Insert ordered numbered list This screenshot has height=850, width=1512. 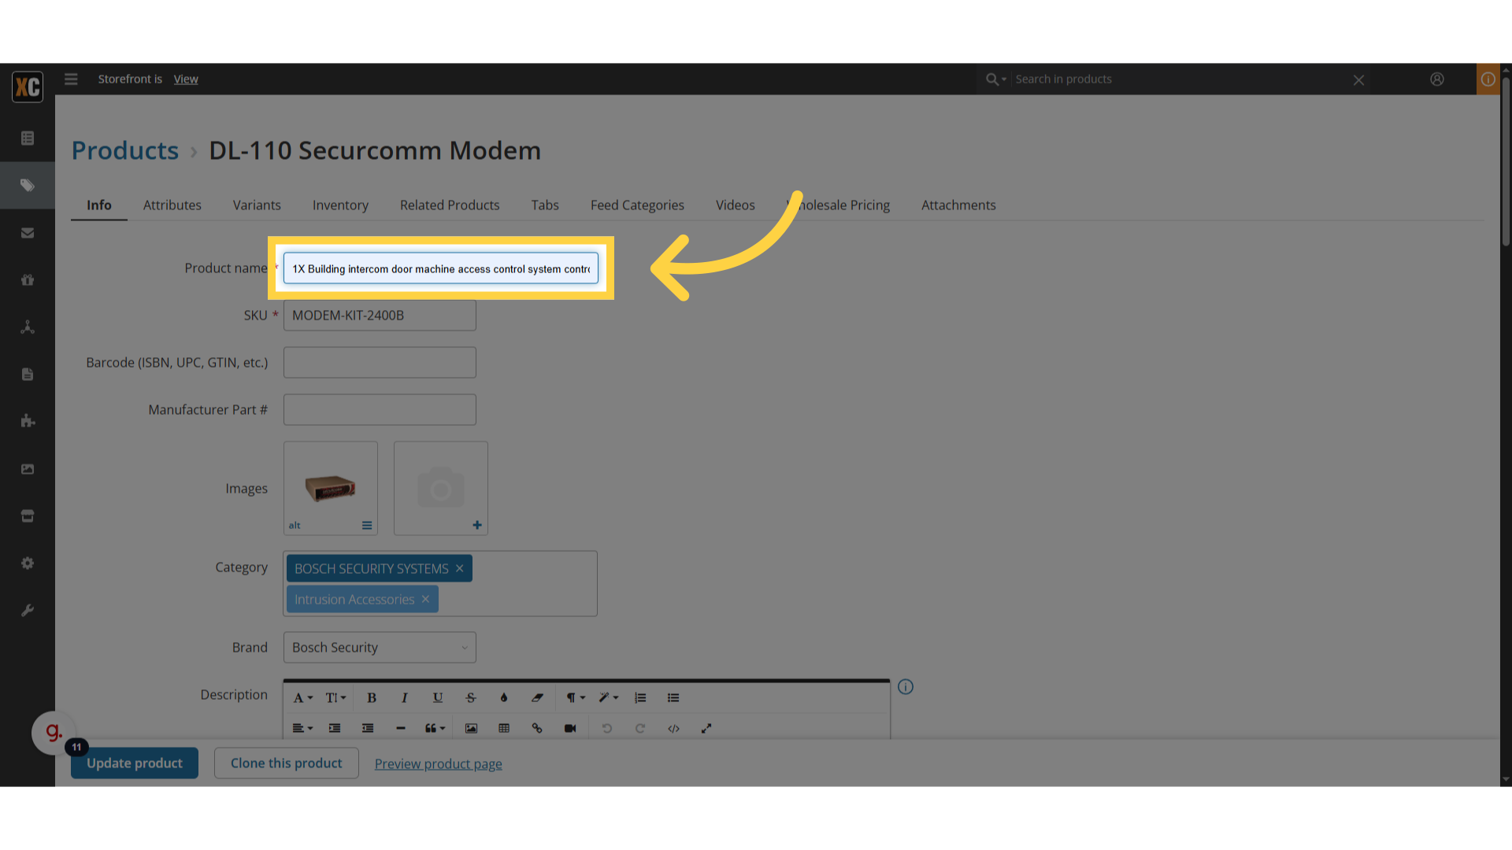(640, 698)
